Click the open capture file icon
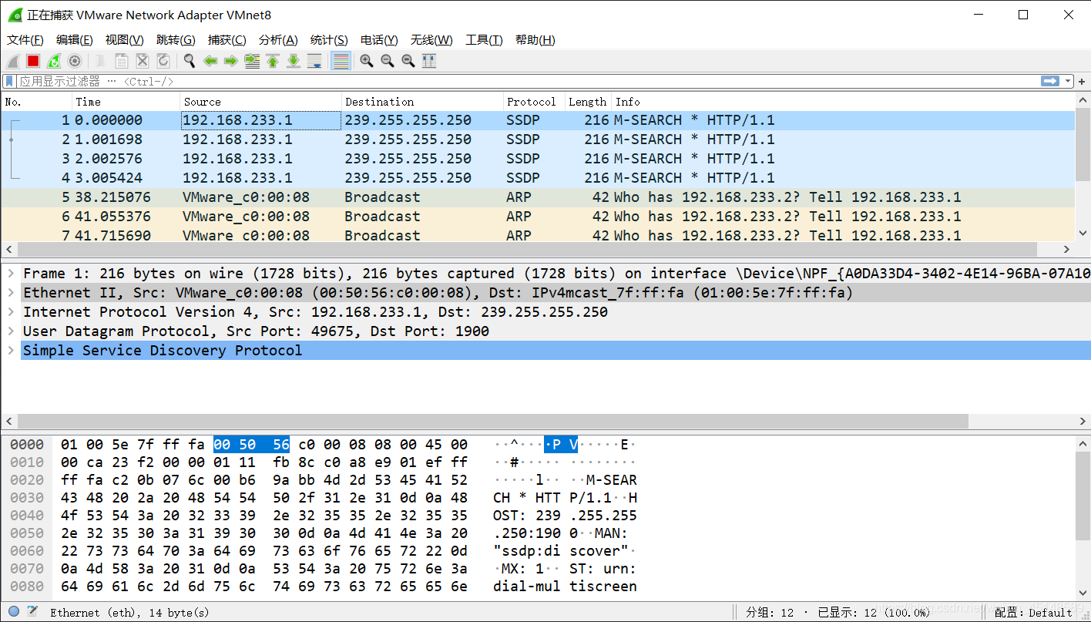Image resolution: width=1091 pixels, height=622 pixels. (x=101, y=61)
